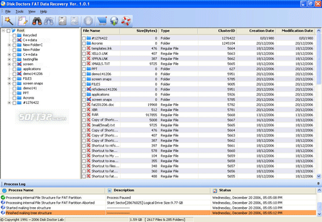322x222 pixels.
Task: Sort by Modification Date column header
Action: click(x=295, y=31)
